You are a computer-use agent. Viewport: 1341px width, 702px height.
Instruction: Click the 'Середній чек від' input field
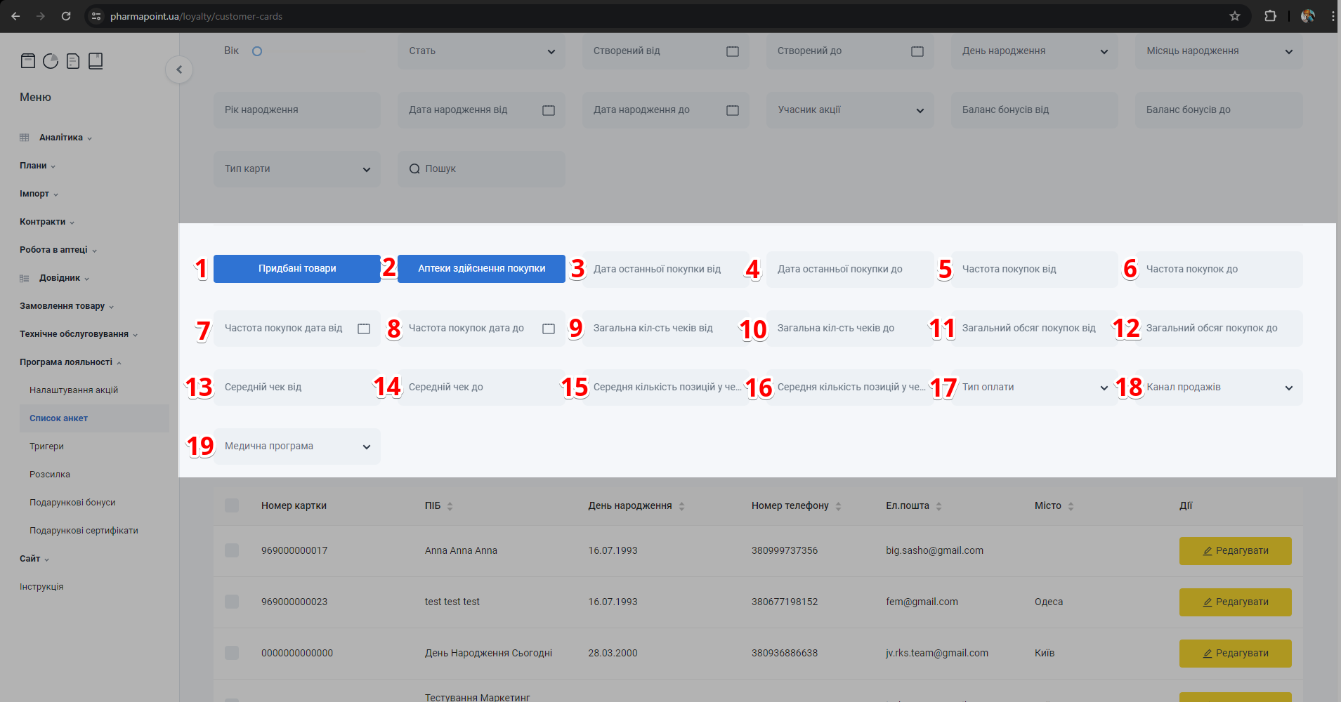[x=296, y=388]
